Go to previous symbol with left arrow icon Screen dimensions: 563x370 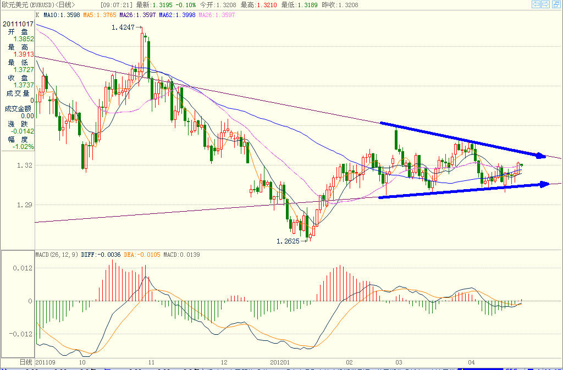536,4
